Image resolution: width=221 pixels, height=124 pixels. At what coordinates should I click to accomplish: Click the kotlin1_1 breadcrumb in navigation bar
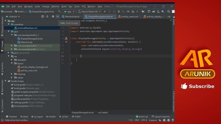[21, 11]
